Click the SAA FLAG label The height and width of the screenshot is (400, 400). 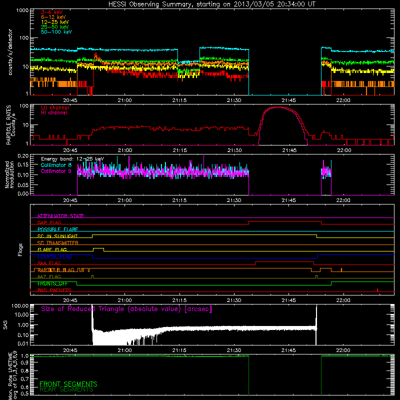click(x=49, y=263)
